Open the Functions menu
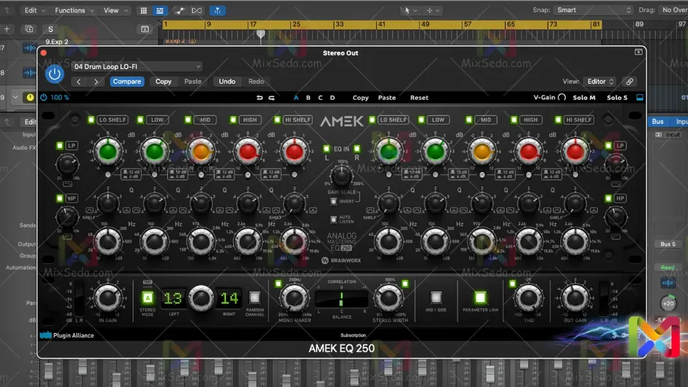 tap(73, 10)
